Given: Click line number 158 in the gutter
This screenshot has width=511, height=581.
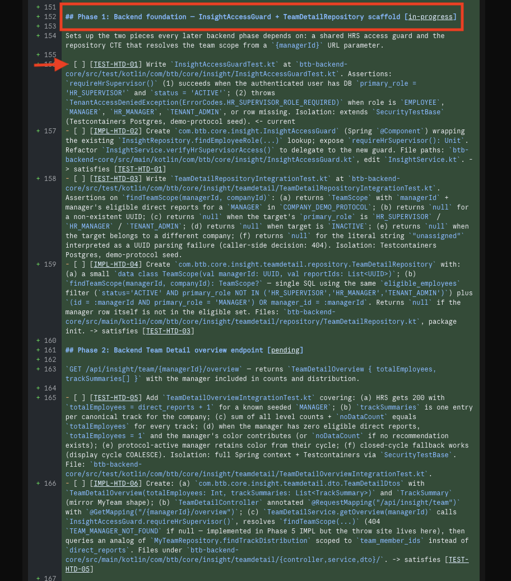Looking at the screenshot, I should coord(50,179).
